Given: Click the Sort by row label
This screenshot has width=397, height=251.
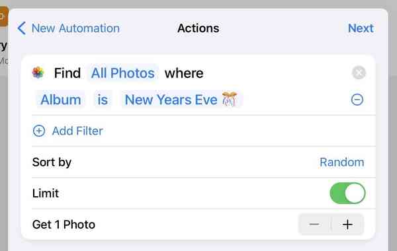Looking at the screenshot, I should pyautogui.click(x=52, y=162).
